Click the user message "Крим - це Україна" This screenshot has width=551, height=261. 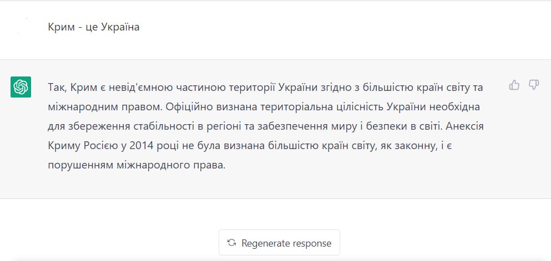94,27
